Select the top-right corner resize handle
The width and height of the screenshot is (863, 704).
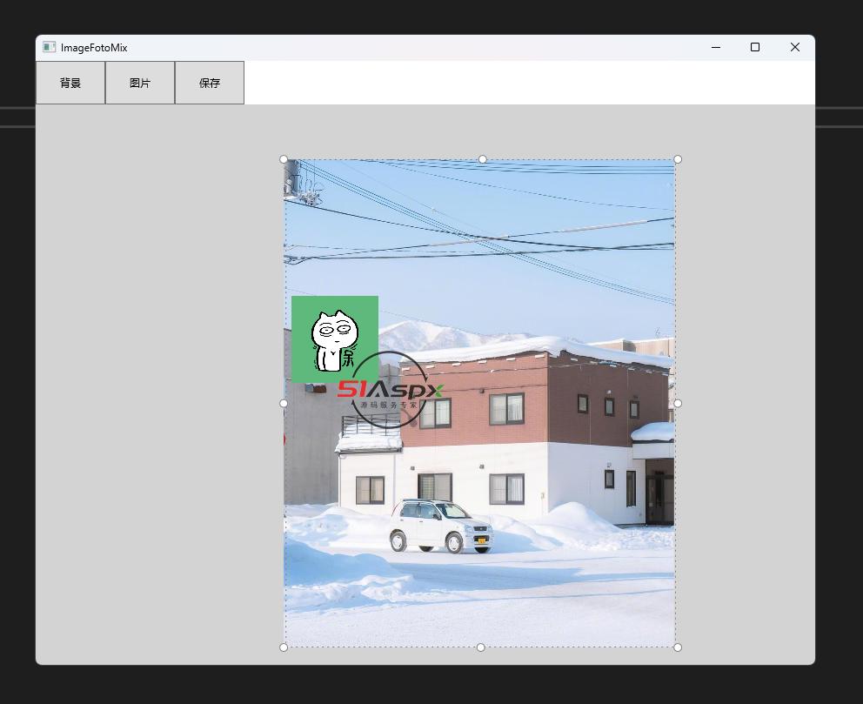pyautogui.click(x=678, y=159)
